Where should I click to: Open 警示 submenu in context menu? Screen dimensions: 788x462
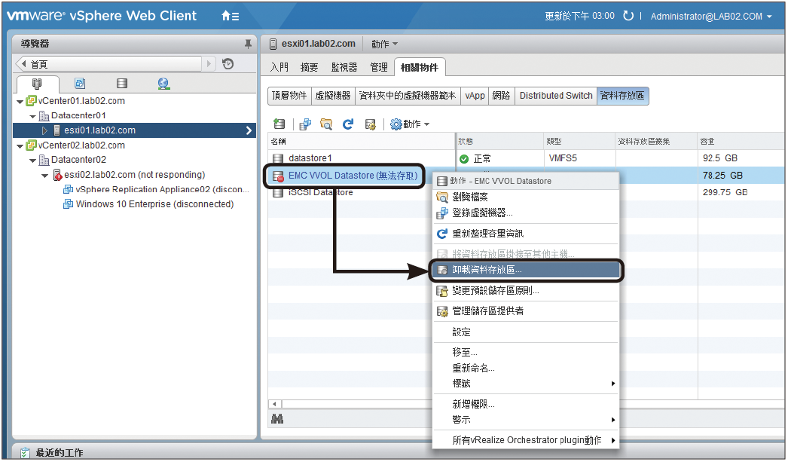coord(526,419)
